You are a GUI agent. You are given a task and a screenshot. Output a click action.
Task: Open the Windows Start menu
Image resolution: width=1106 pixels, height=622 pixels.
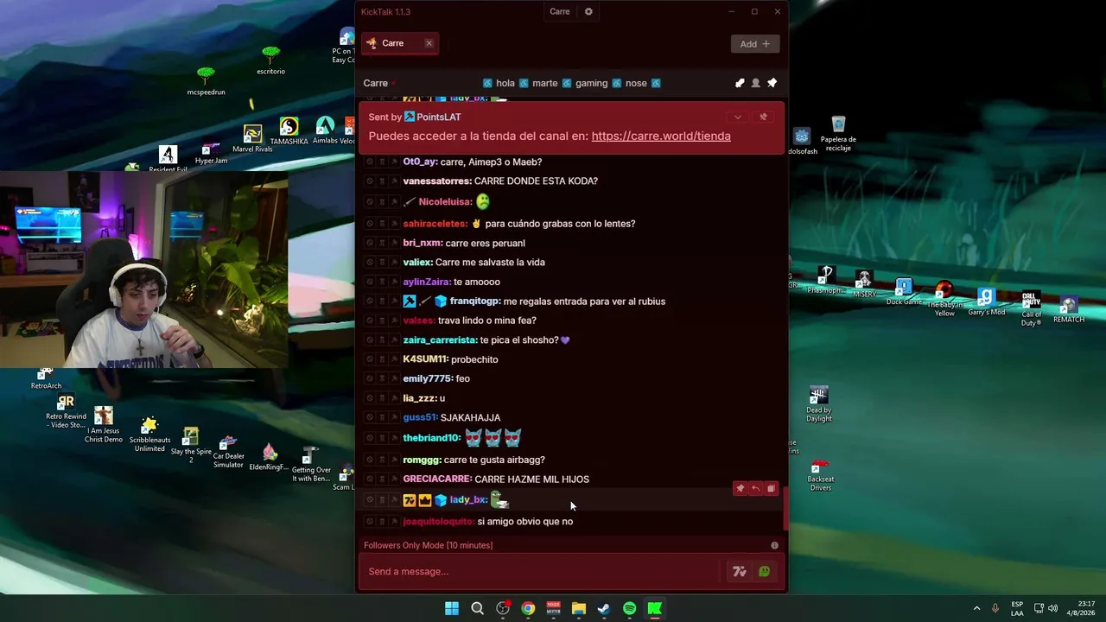(x=452, y=609)
